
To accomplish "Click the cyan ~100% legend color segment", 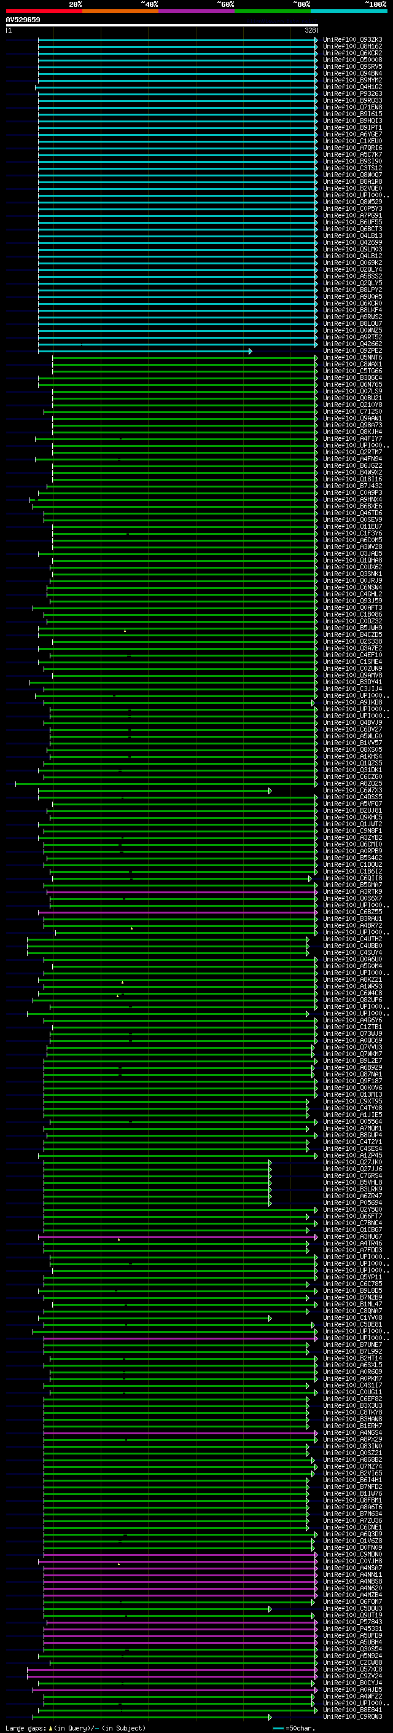I will (349, 12).
